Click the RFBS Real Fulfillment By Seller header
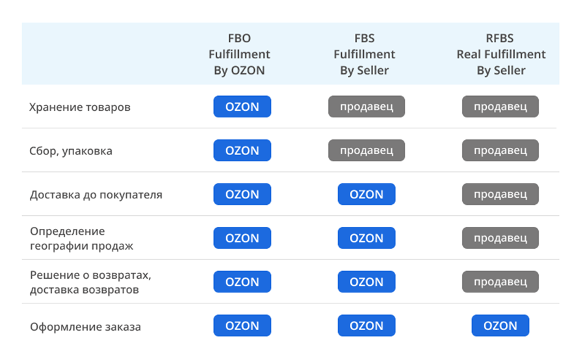 tap(500, 54)
